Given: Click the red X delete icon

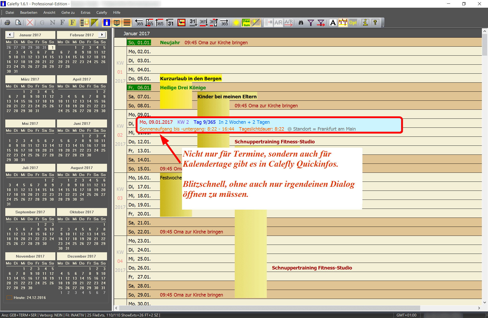Looking at the screenshot, I should pos(30,23).
